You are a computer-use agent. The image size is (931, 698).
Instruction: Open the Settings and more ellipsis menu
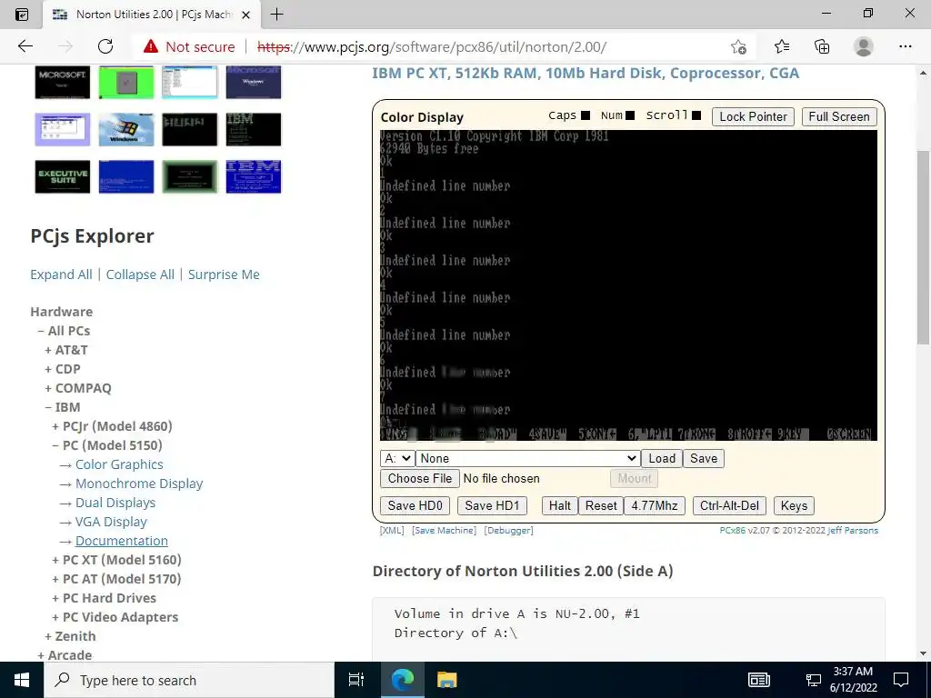coord(905,46)
